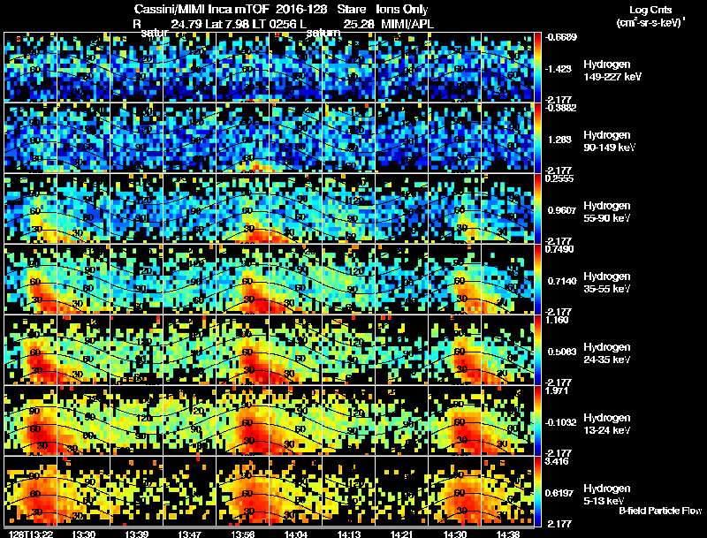The width and height of the screenshot is (707, 538).
Task: Click the "1.971" colorbar value
Action: (x=557, y=390)
